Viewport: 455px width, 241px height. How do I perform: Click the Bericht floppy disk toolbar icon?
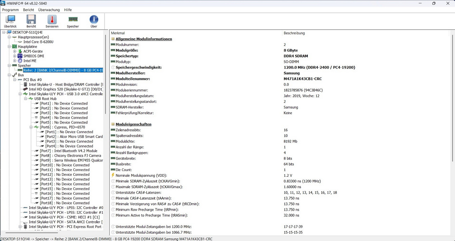[x=31, y=21]
